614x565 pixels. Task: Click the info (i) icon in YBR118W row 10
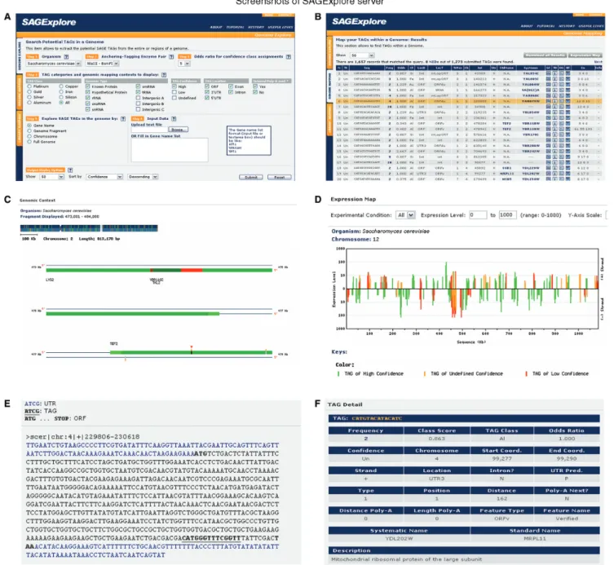point(554,123)
